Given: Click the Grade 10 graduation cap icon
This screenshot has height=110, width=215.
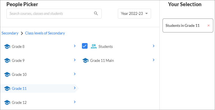Looking at the screenshot, I should [7, 74].
